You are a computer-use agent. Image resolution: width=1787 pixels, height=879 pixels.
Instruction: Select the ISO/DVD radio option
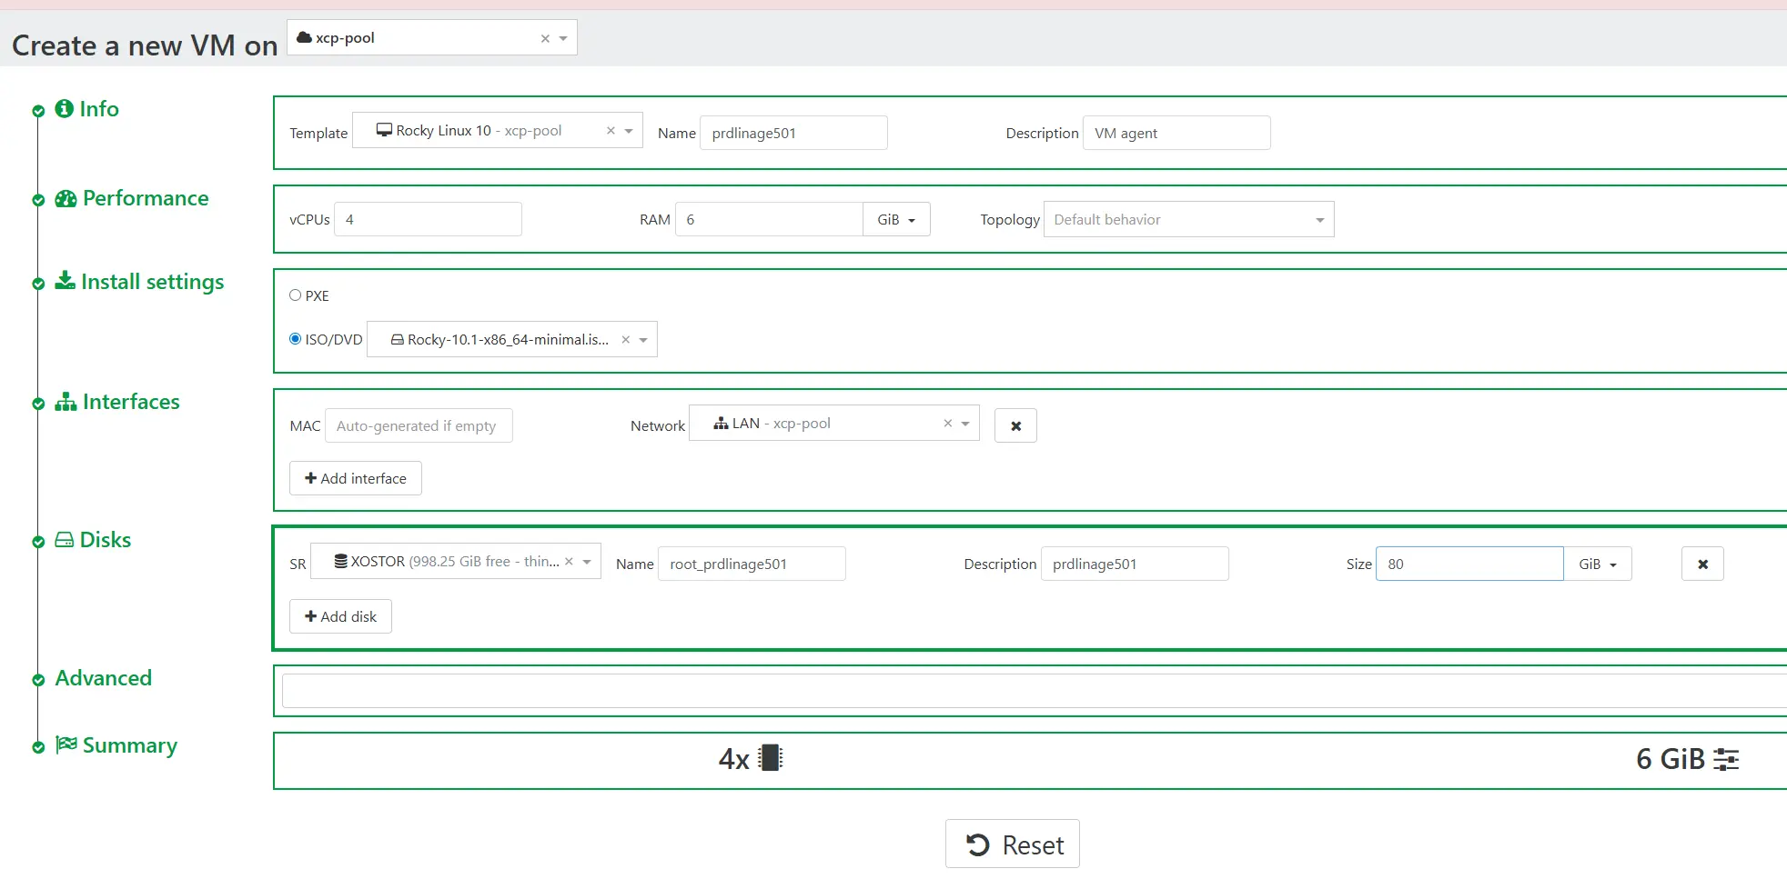coord(295,339)
